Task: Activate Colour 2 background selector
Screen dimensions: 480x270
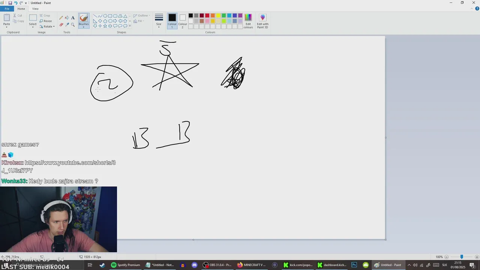Action: (183, 21)
